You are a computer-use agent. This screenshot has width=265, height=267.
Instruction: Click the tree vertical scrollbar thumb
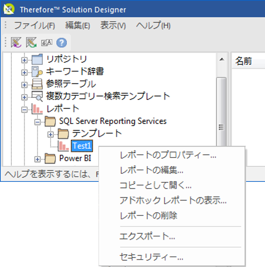click(x=221, y=112)
